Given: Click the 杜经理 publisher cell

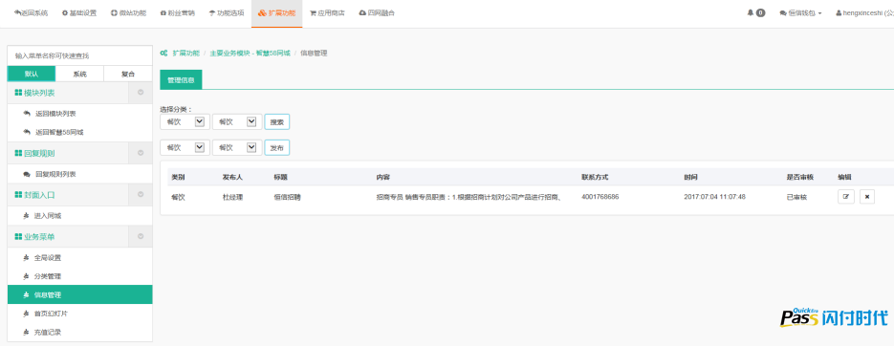Looking at the screenshot, I should 232,197.
